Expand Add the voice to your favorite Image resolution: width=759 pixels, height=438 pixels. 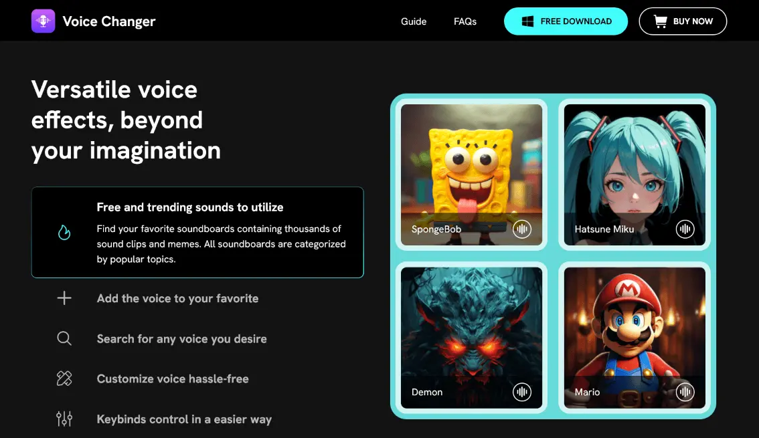click(177, 299)
